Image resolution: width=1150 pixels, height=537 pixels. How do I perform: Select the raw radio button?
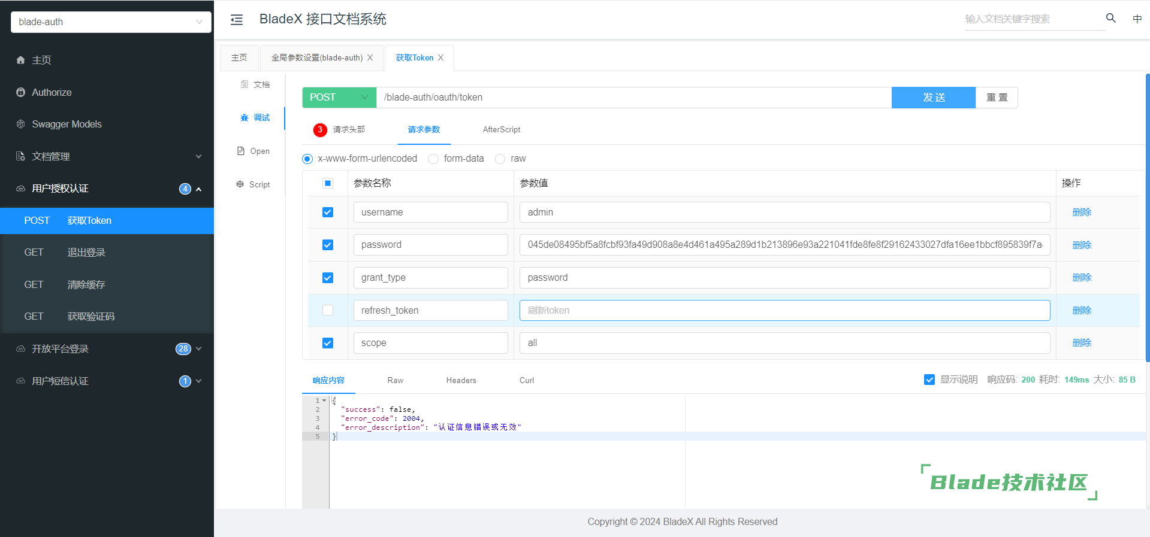point(500,159)
